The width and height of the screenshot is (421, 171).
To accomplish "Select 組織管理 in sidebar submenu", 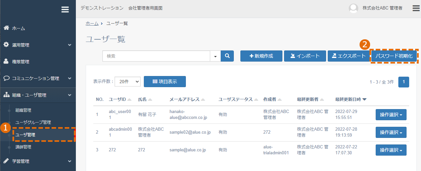I will (x=23, y=110).
